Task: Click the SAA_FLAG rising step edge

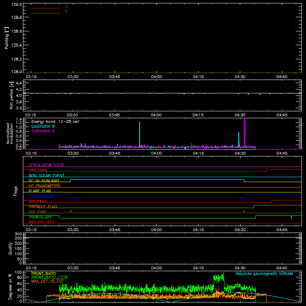Action: [272, 202]
